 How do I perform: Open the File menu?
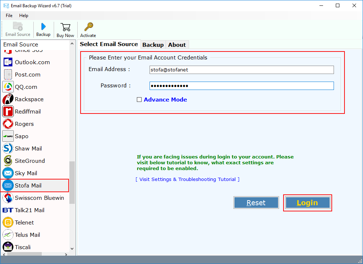coord(9,16)
